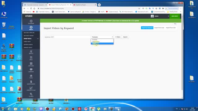
Task: Collapse the Import Videos submenu dash
Action: pos(38,39)
